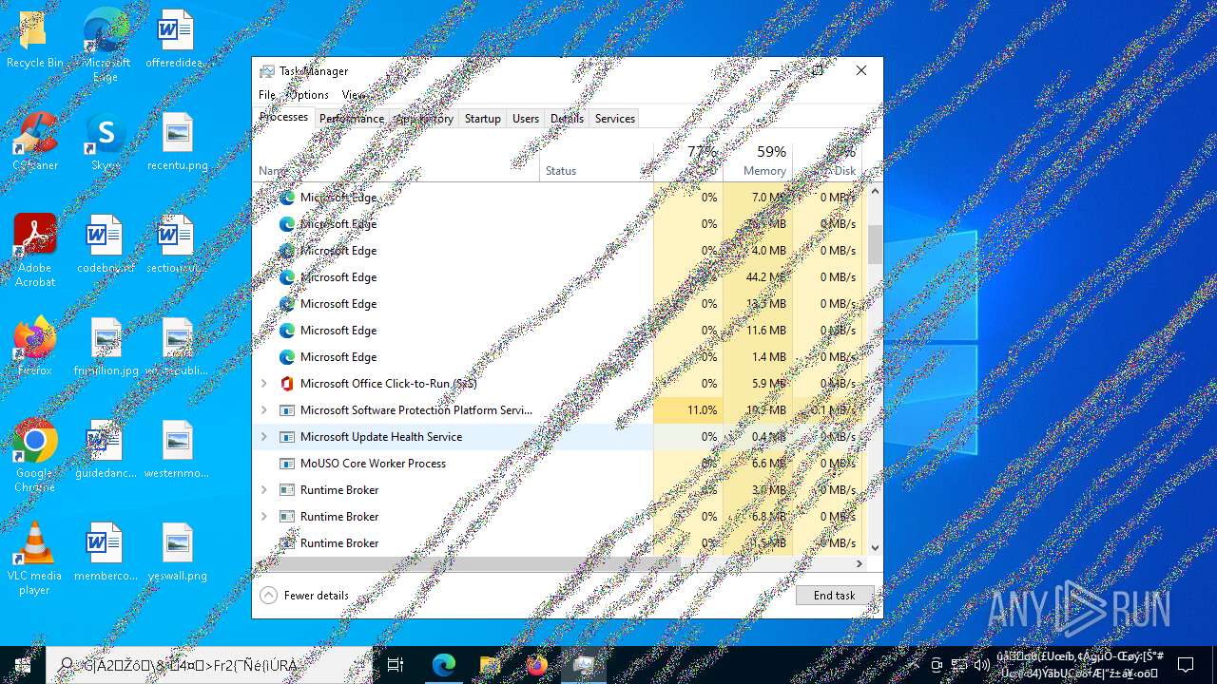Open Task View on taskbar
Screen dimensions: 1217x684
396,665
